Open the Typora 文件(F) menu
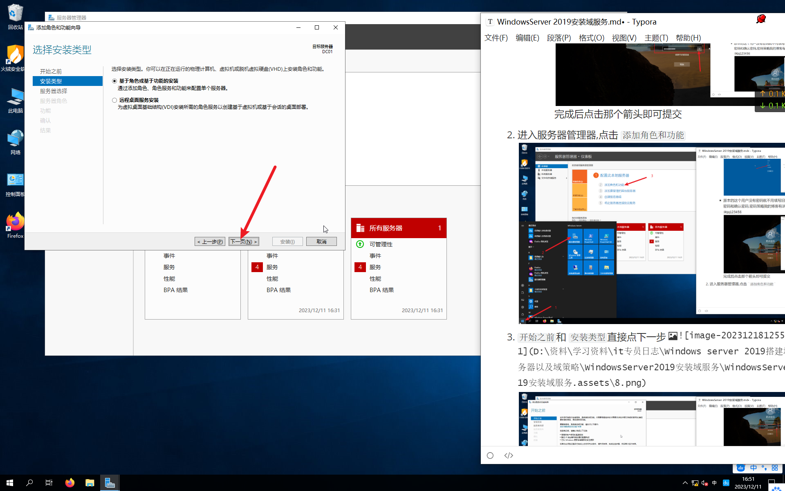785x491 pixels. click(x=496, y=38)
